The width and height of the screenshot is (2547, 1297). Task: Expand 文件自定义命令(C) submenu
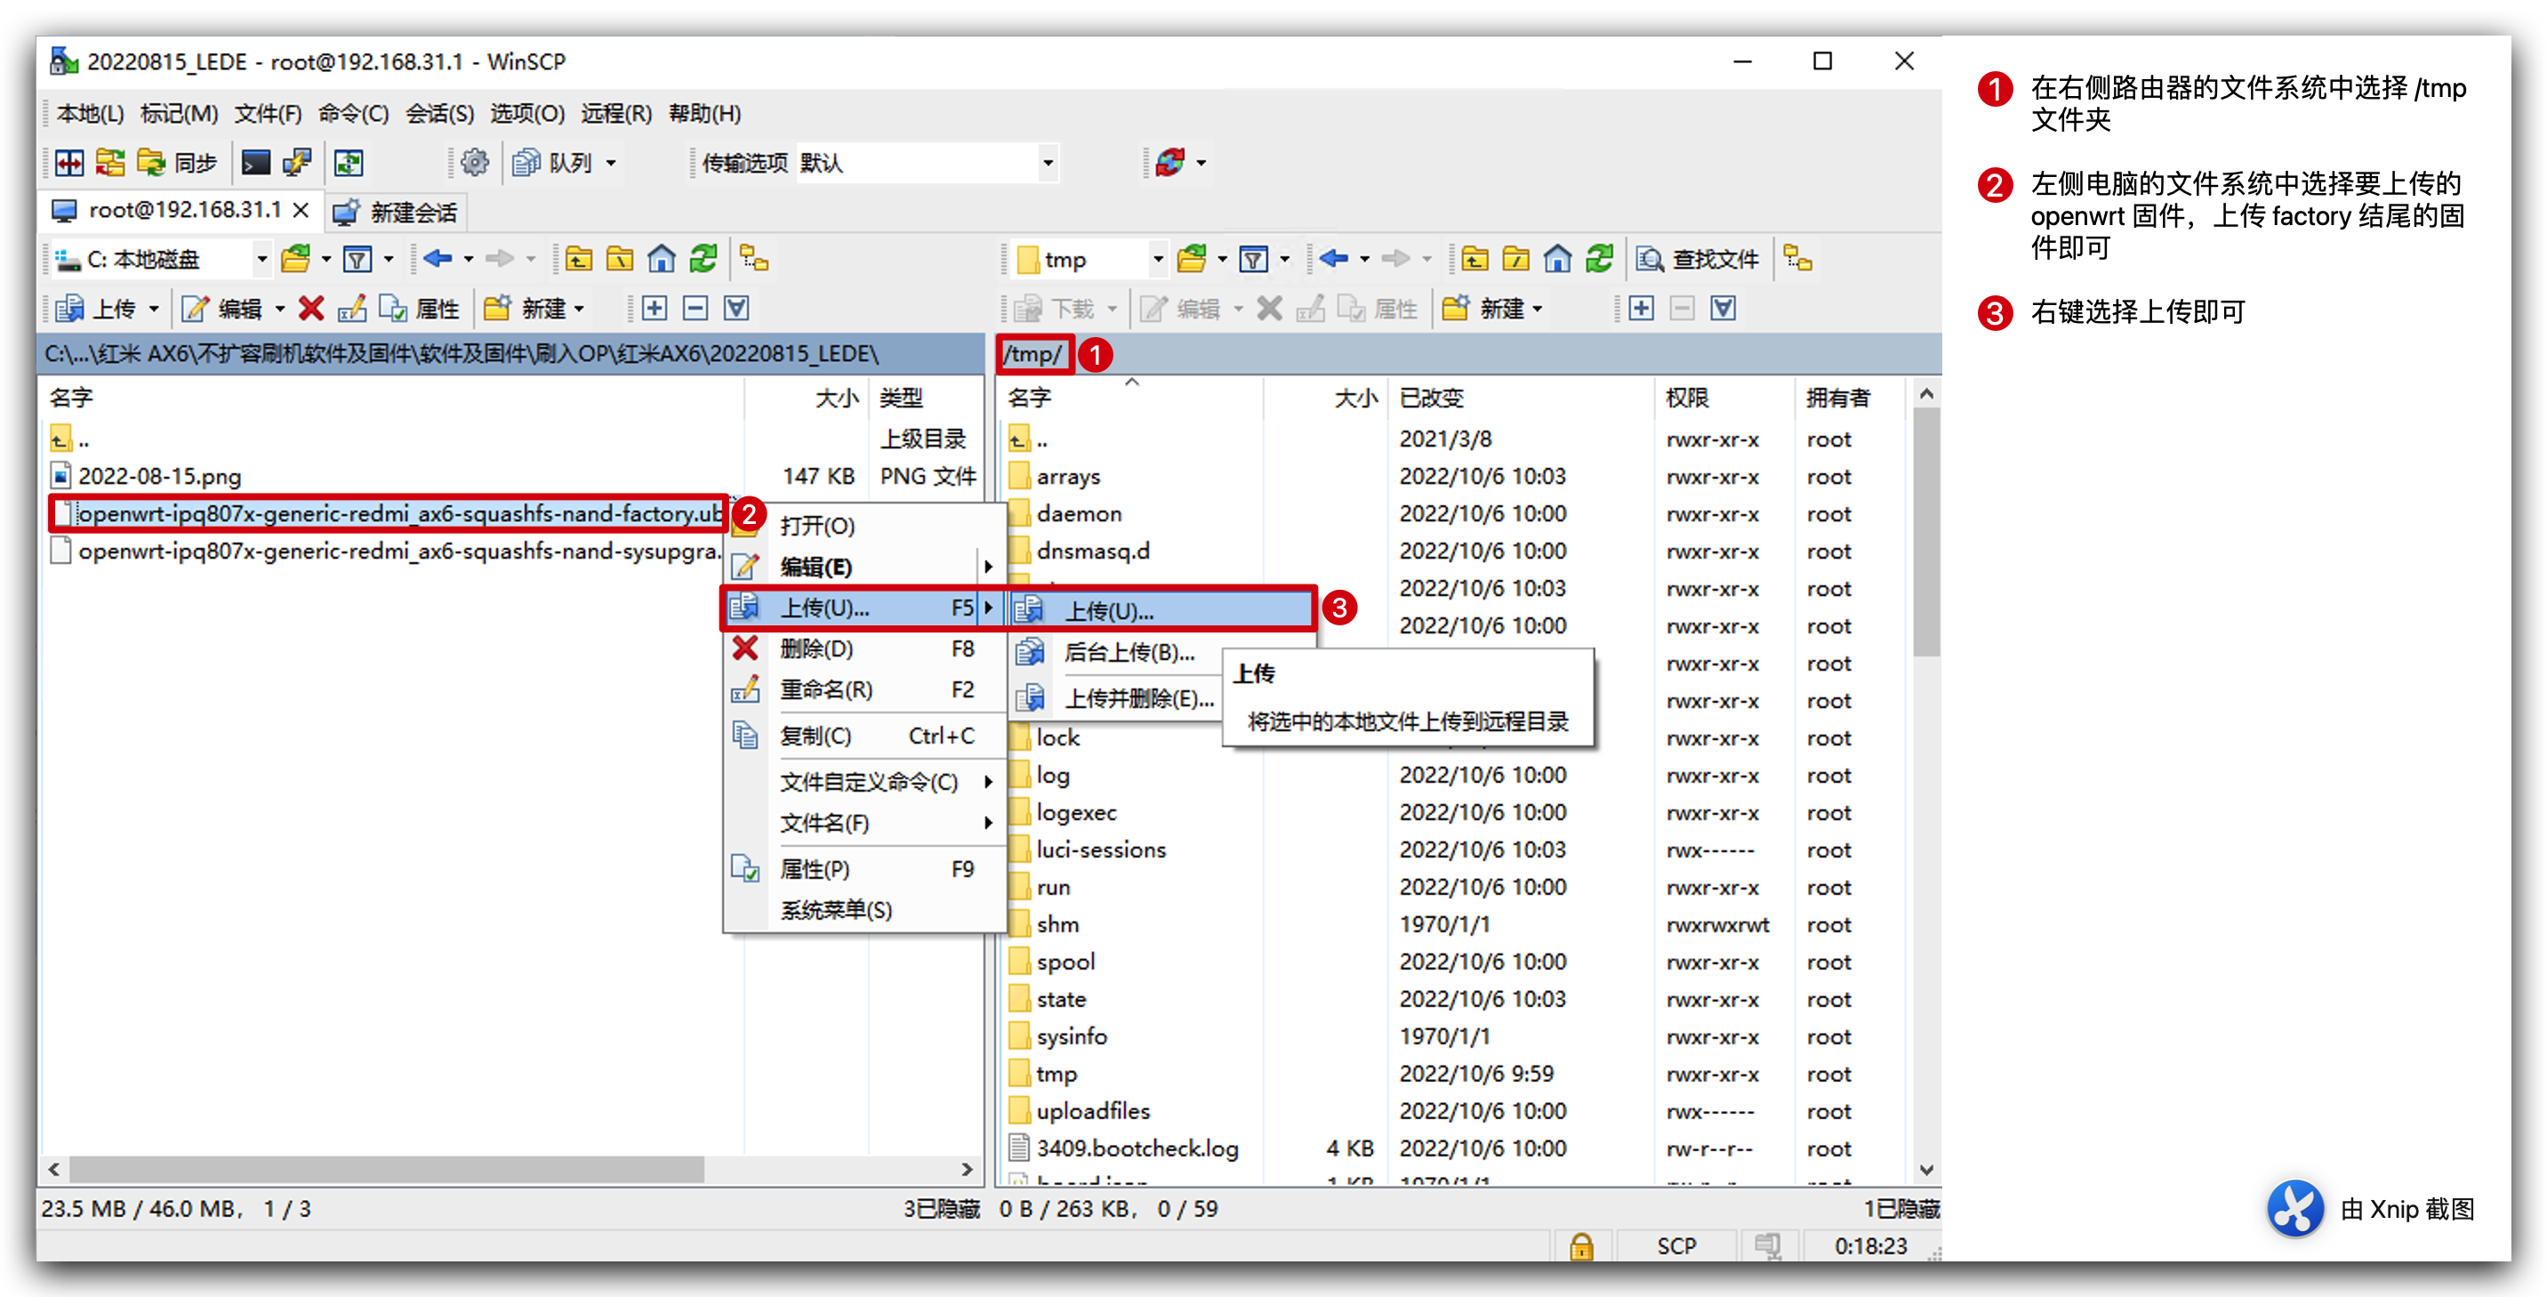[x=864, y=783]
